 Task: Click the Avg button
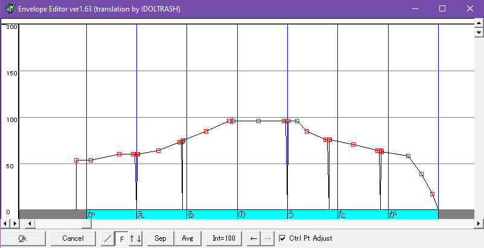point(188,238)
